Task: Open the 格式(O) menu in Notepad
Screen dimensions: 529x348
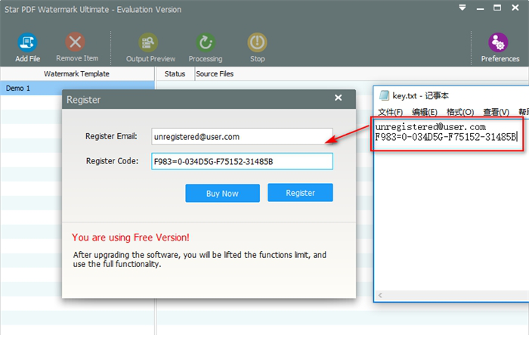Action: (x=460, y=112)
